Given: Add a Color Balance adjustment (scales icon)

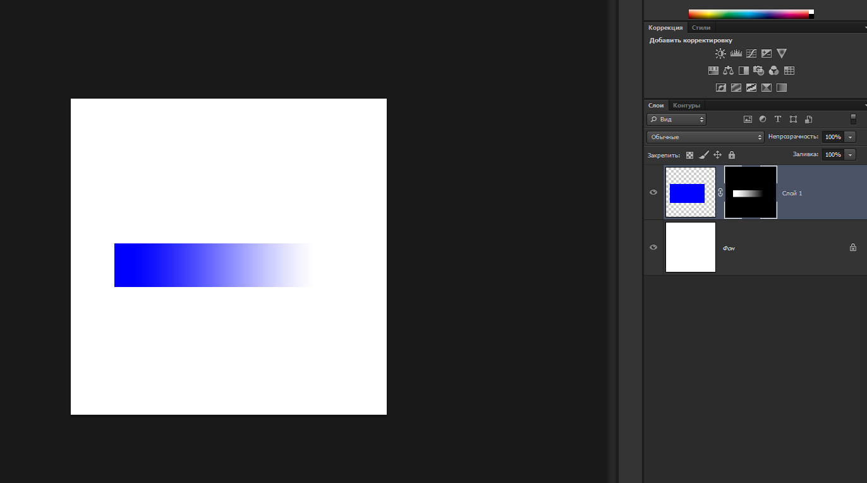Looking at the screenshot, I should coord(728,71).
